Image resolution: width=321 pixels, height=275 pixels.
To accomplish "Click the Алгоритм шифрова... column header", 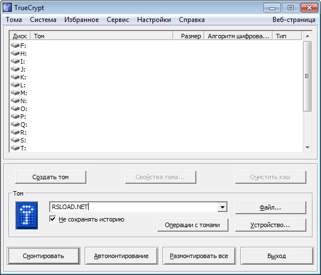I will (x=239, y=36).
